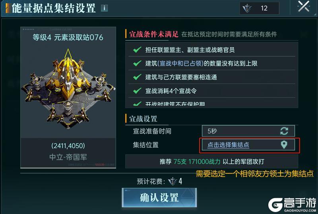This screenshot has width=318, height=214.
Task: Click the partially hidden 开战时建筑不在保护期 row
Action: tap(211, 103)
